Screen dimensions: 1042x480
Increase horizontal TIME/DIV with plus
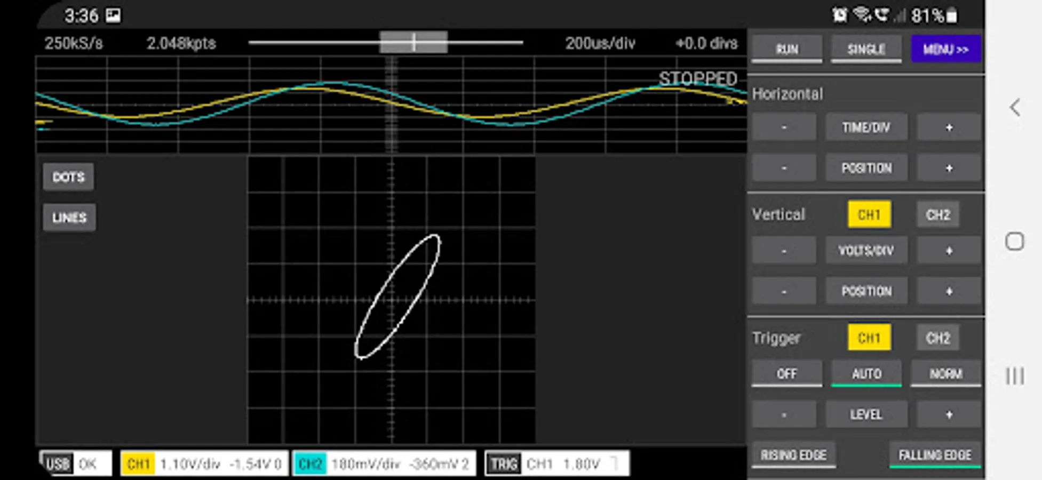(949, 127)
